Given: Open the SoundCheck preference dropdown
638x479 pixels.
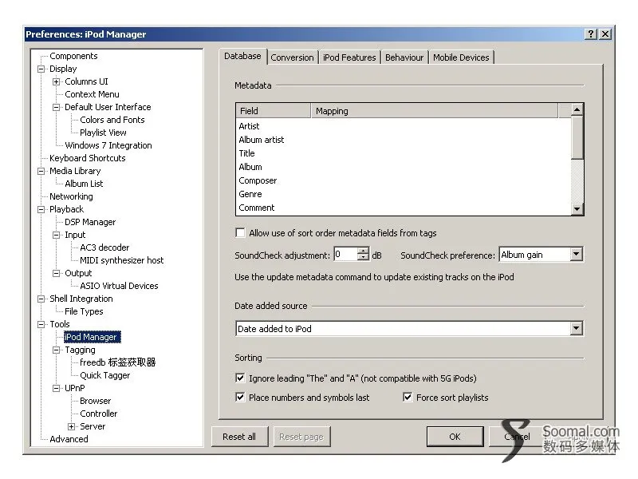Looking at the screenshot, I should click(x=576, y=255).
